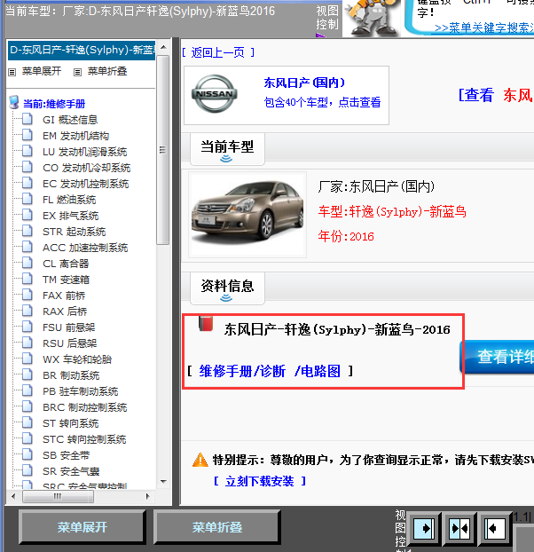Click the left-arrow view control icon
Viewport: 534px width, 552px height.
(494, 528)
